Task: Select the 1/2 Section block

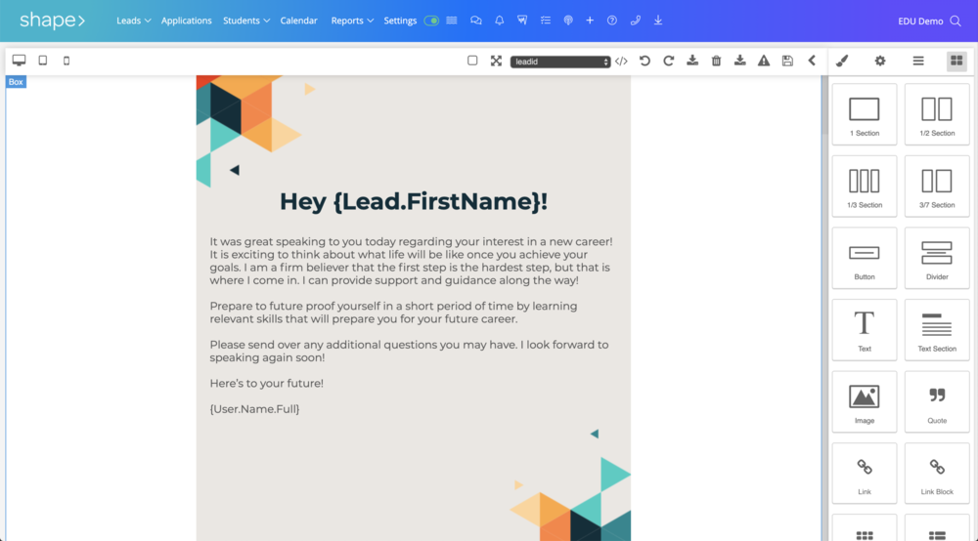Action: pos(937,114)
